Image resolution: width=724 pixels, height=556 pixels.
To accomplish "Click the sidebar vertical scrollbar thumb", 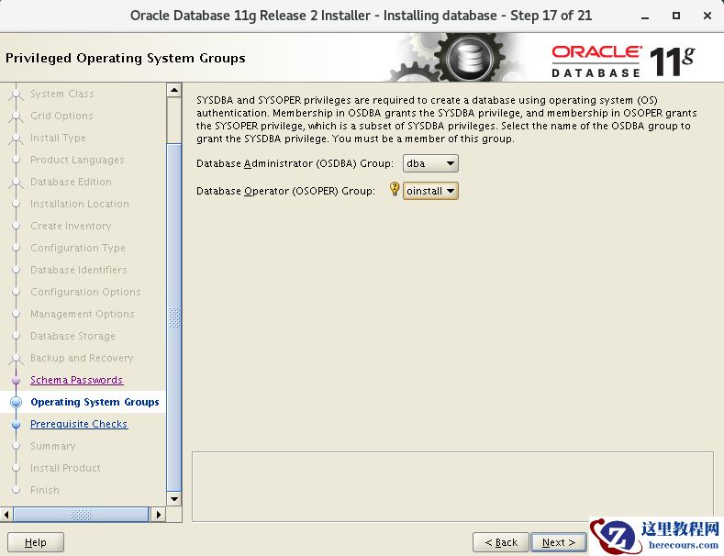I will coord(174,317).
